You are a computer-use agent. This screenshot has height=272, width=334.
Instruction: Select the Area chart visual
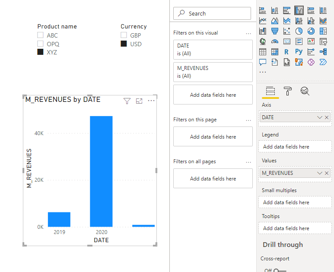tap(275, 21)
